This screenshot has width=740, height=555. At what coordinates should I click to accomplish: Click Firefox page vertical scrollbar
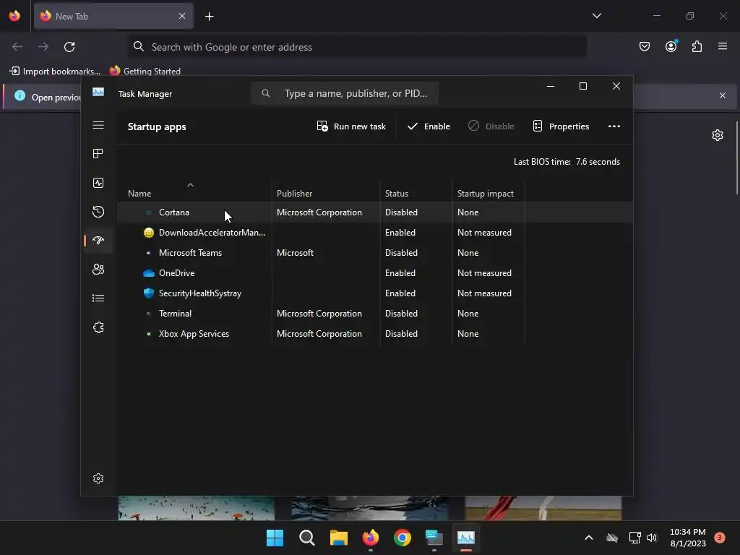point(736,158)
